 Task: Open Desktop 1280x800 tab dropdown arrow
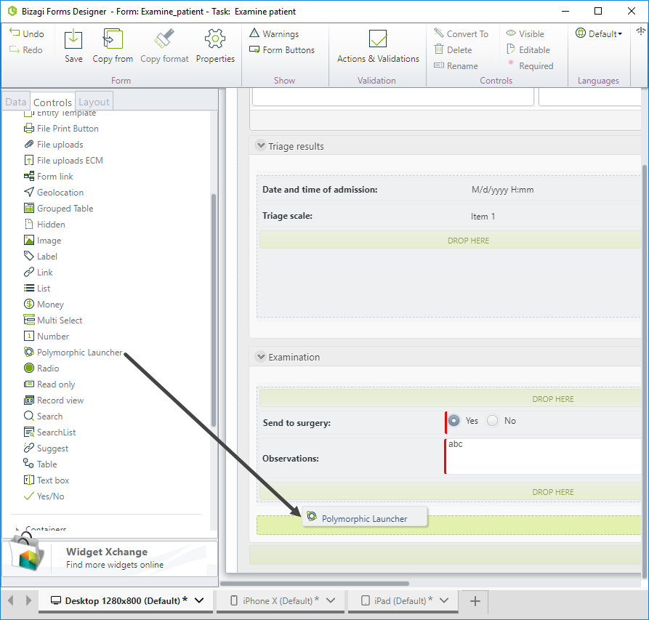(199, 600)
